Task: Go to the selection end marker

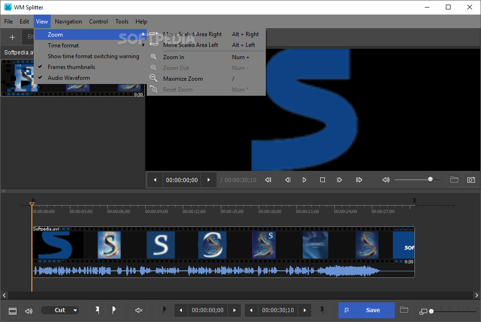Action: pyautogui.click(x=322, y=310)
